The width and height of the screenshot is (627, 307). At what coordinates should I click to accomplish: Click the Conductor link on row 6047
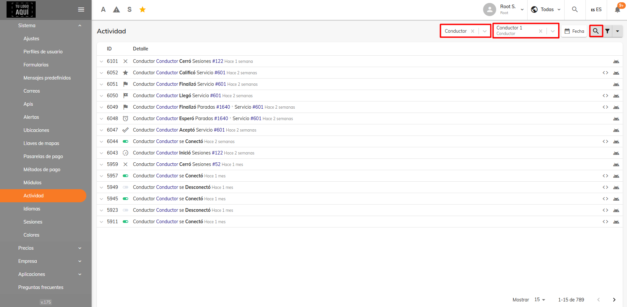[x=167, y=130]
